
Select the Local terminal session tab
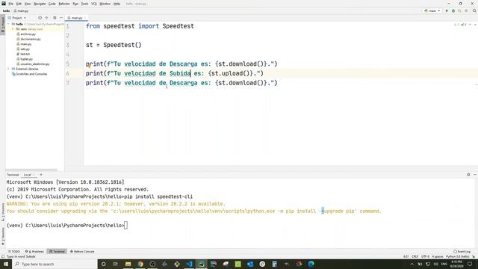tap(28, 175)
